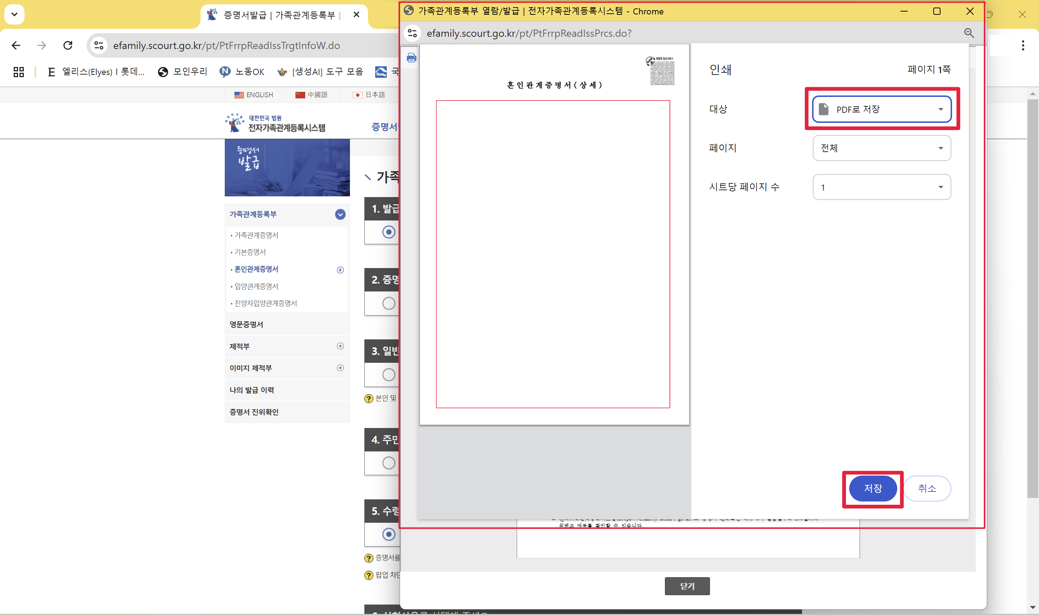Screen dimensions: 1039x615
Task: Open 가족관계증명서 in the sidebar
Action: 256,235
